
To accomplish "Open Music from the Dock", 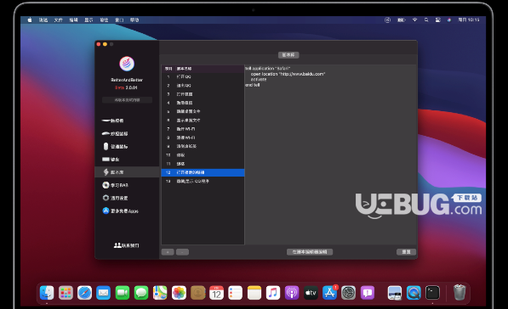I will (273, 293).
